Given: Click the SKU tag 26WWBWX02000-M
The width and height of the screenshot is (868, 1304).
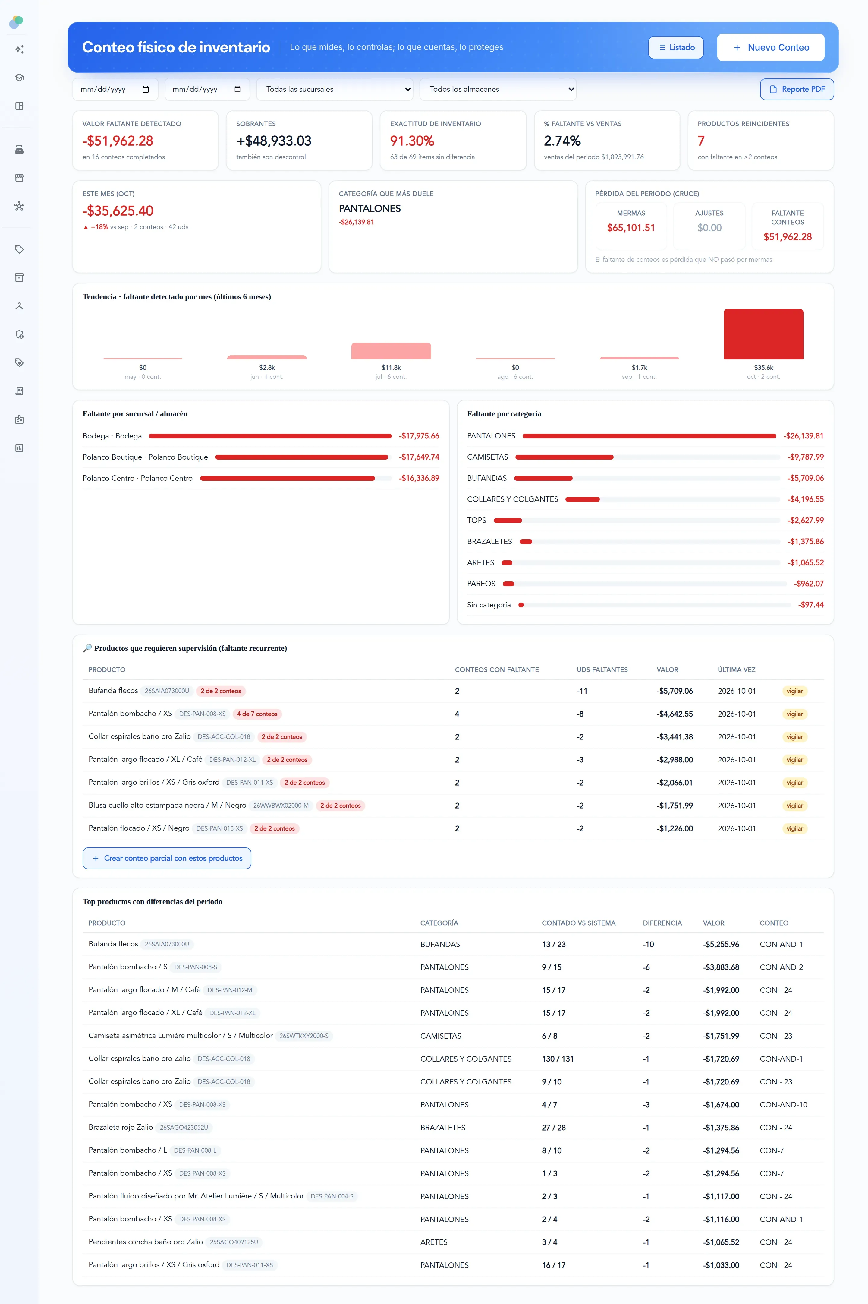Looking at the screenshot, I should click(x=281, y=806).
